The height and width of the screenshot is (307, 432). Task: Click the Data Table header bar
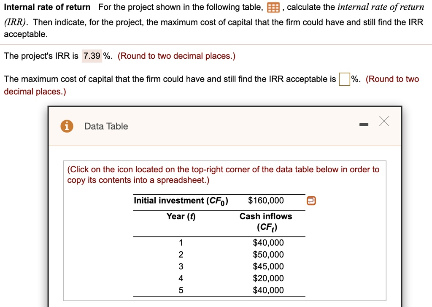tap(224, 126)
